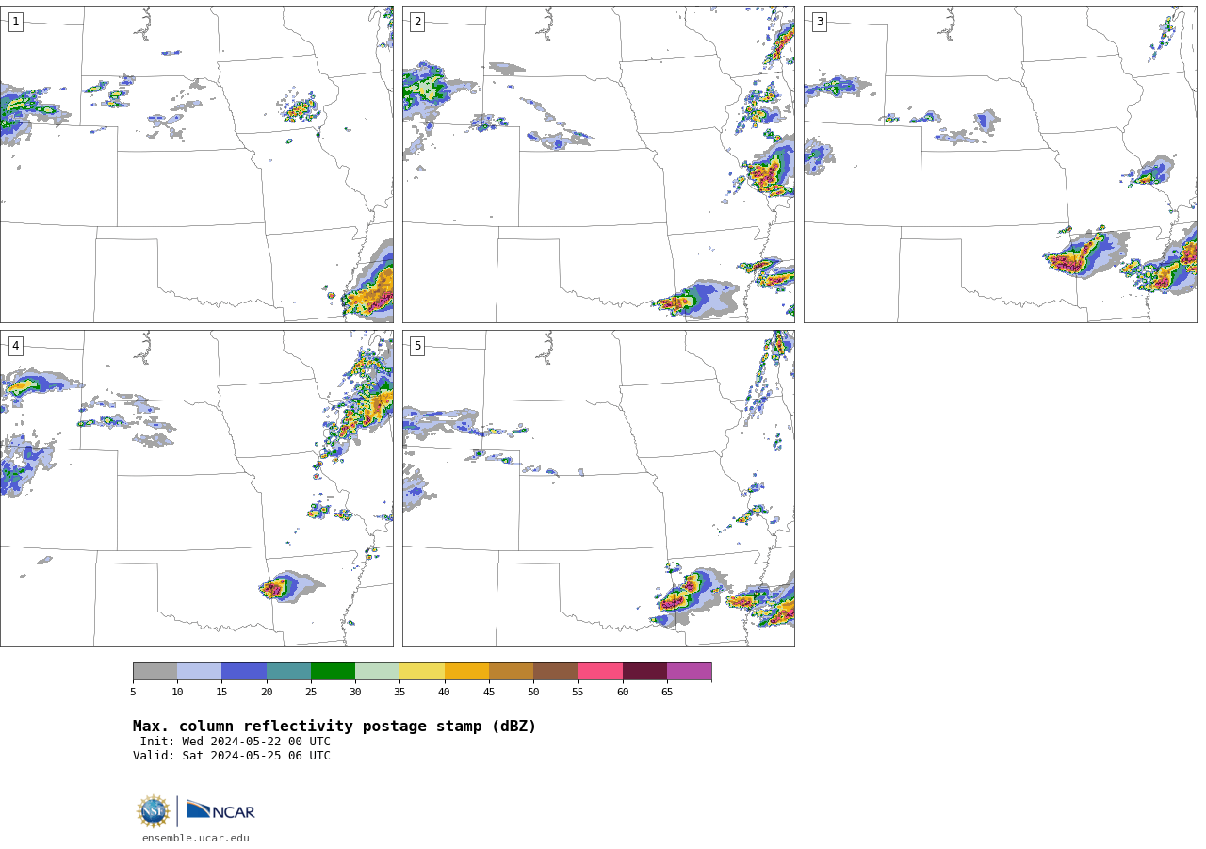Click the gray 5-10 dBZ color swatch
The image size is (1206, 849).
[x=155, y=672]
